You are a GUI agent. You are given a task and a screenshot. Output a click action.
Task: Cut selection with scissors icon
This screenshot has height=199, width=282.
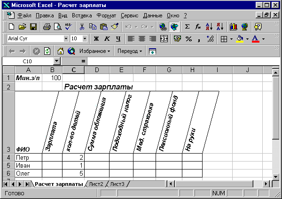tap(82, 27)
